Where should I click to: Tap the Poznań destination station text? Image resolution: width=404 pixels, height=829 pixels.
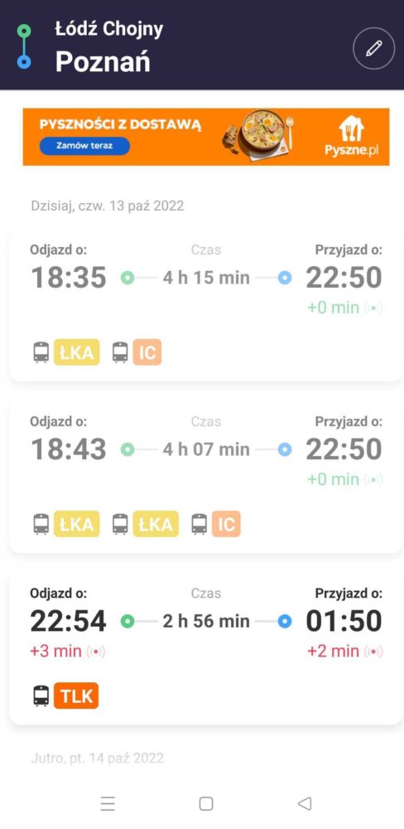click(x=103, y=62)
